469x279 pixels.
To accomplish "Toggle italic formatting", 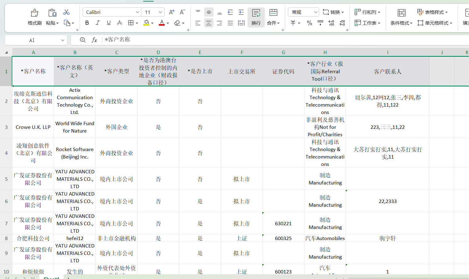I will (x=98, y=23).
